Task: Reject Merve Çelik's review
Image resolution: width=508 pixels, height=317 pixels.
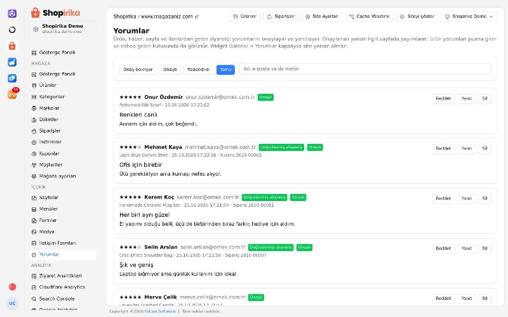Action: (443, 299)
